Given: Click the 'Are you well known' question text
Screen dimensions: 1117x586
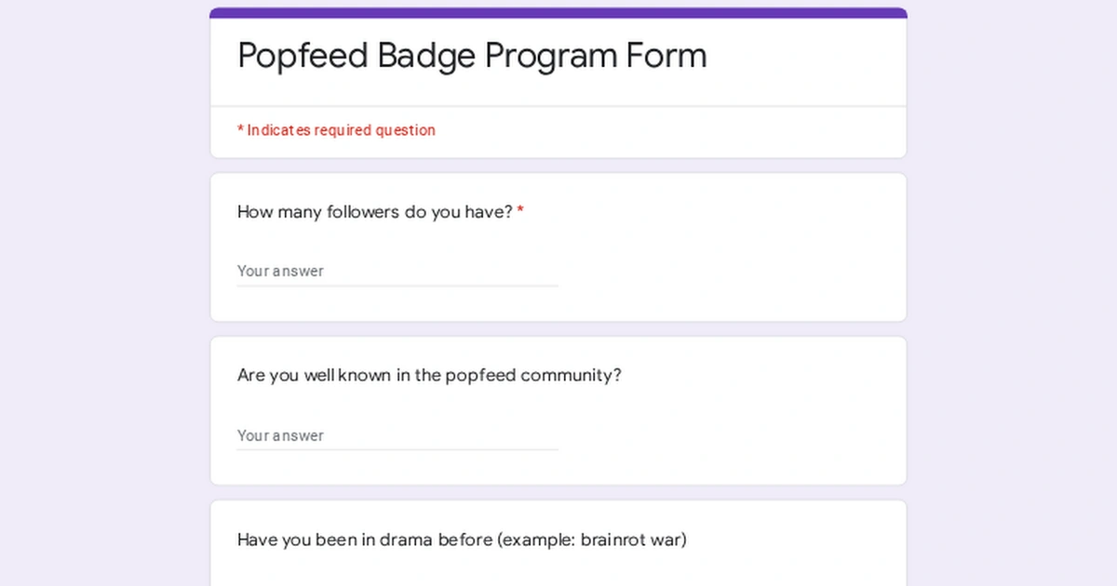Looking at the screenshot, I should [x=427, y=375].
